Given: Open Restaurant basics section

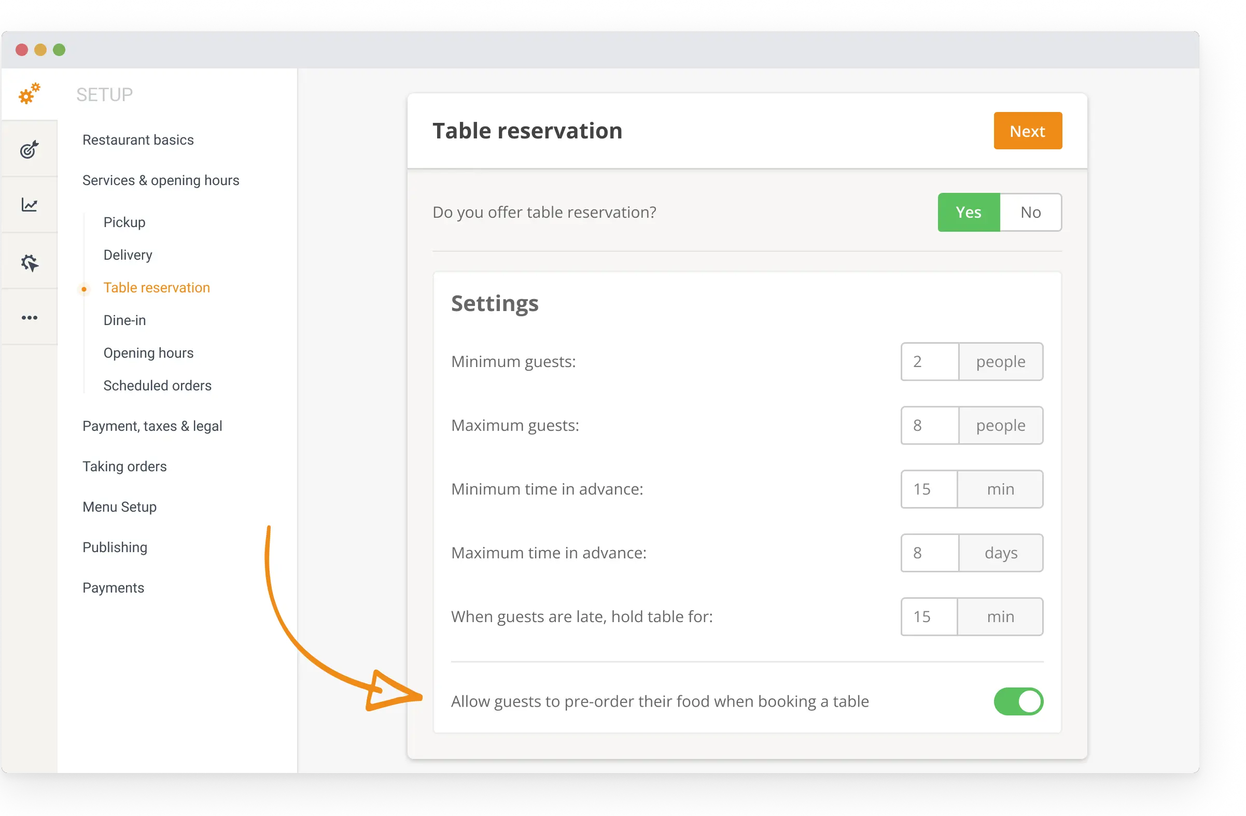Looking at the screenshot, I should pyautogui.click(x=138, y=140).
